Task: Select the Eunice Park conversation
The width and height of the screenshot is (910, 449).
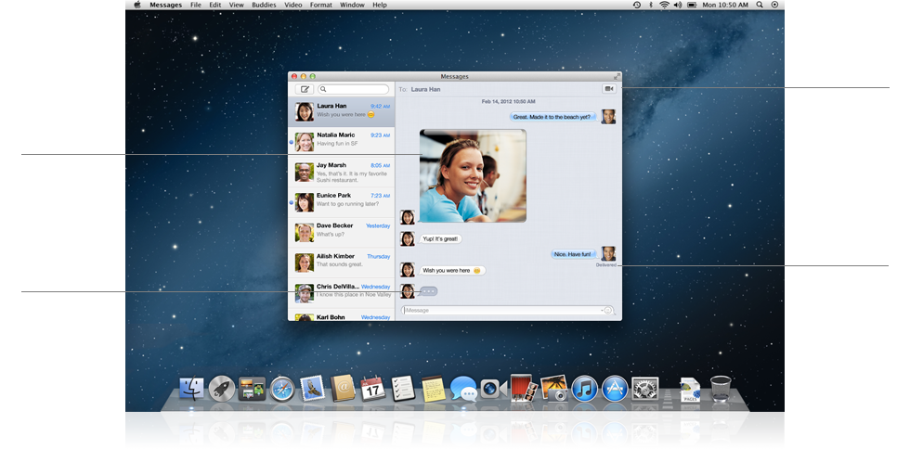Action: (341, 201)
